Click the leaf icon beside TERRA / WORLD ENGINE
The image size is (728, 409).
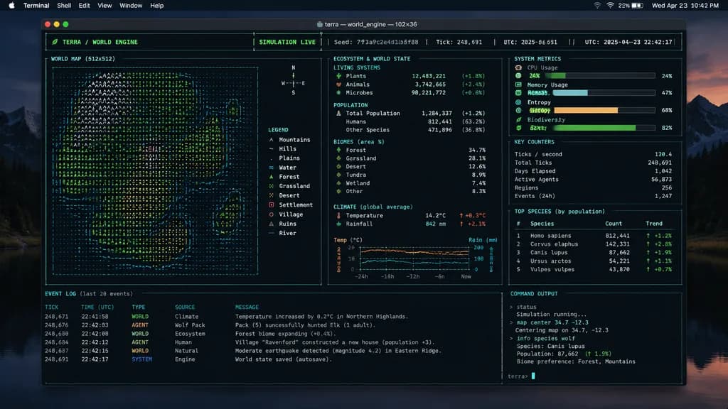(x=55, y=42)
